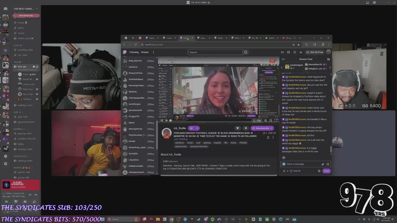This screenshot has width=397, height=223.
Task: Click the twitch.tv address bar
Action: pyautogui.click(x=217, y=45)
